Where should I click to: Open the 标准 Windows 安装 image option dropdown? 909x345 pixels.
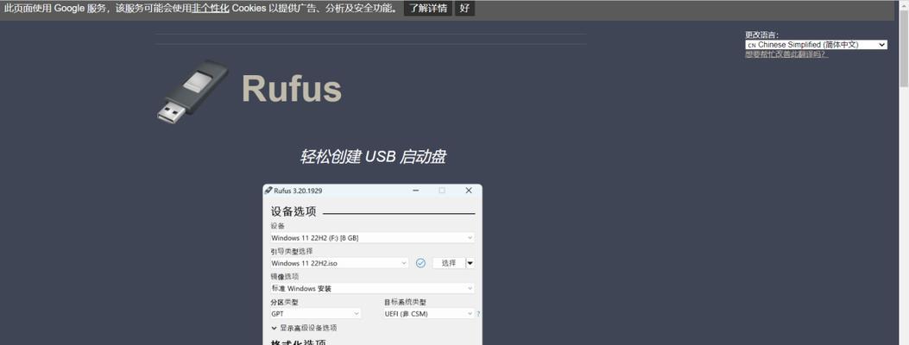click(372, 288)
